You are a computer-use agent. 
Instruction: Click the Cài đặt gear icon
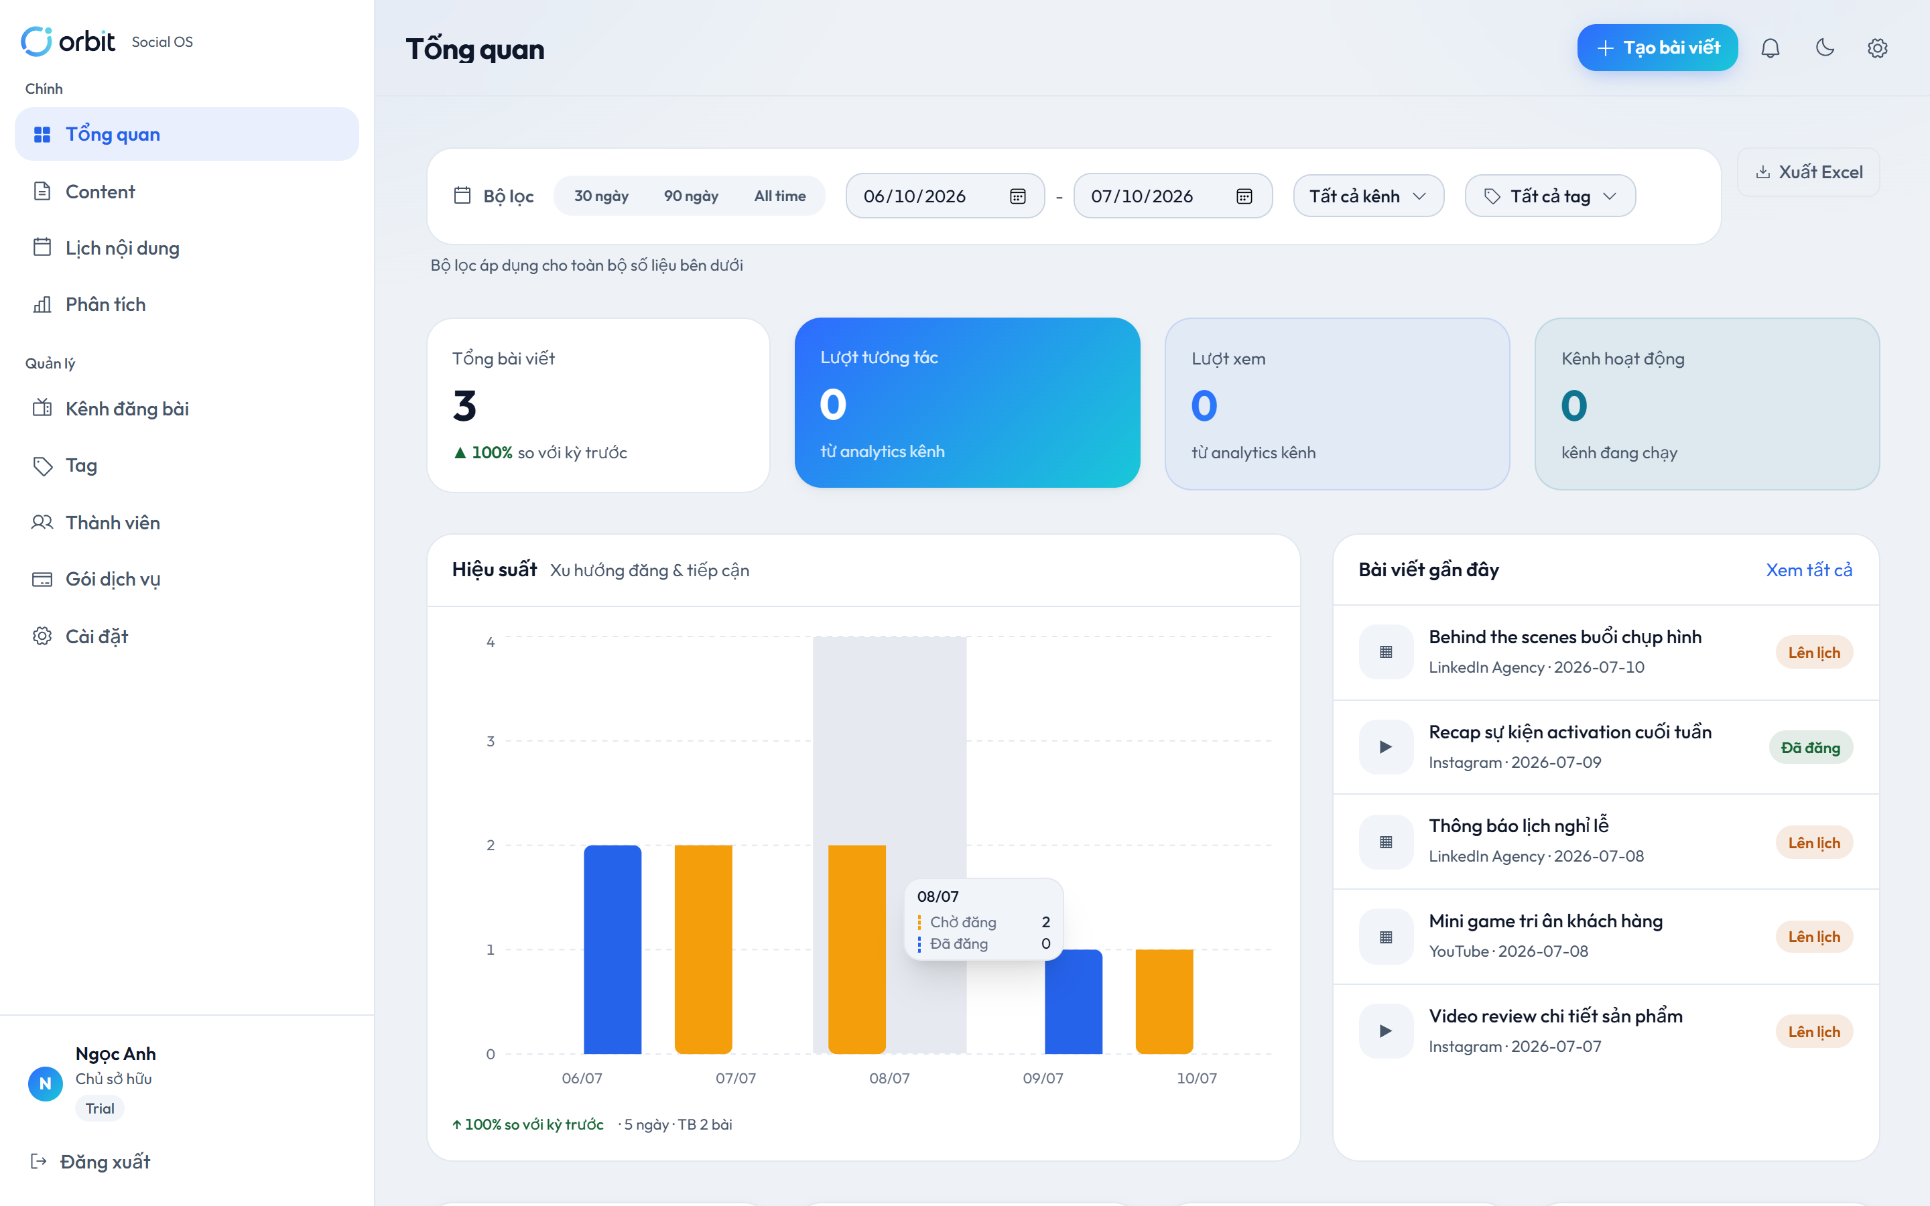point(42,636)
